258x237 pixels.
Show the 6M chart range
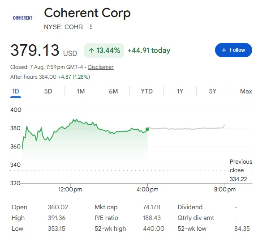coord(113,91)
